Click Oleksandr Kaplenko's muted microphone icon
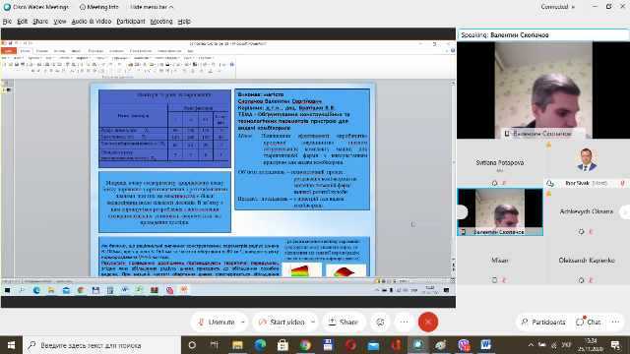The width and height of the screenshot is (630, 354). tap(591, 280)
